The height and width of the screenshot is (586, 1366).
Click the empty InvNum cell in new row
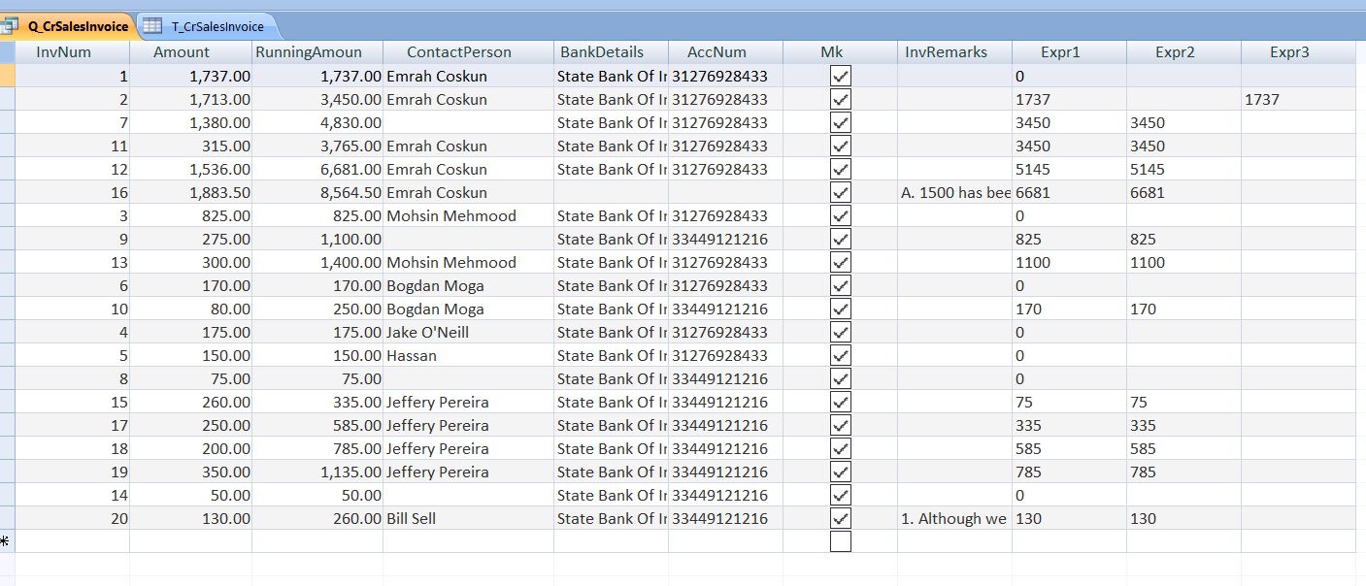click(x=72, y=541)
